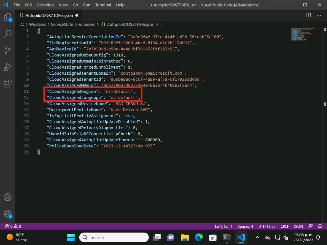327x245 pixels.
Task: Change CRLF end of line sequence
Action: tap(285, 226)
